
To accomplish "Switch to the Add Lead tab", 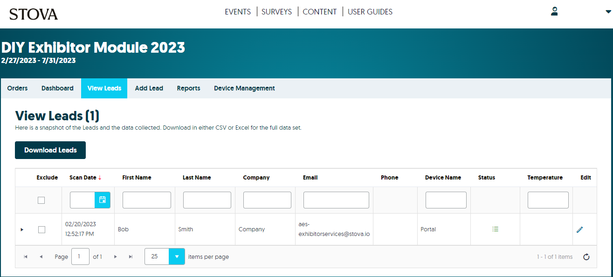I will coord(149,88).
